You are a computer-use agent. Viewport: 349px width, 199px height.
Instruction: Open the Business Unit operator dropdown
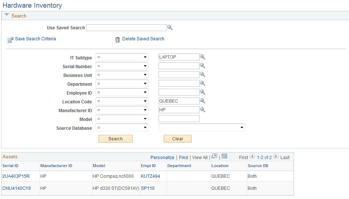tap(122, 75)
